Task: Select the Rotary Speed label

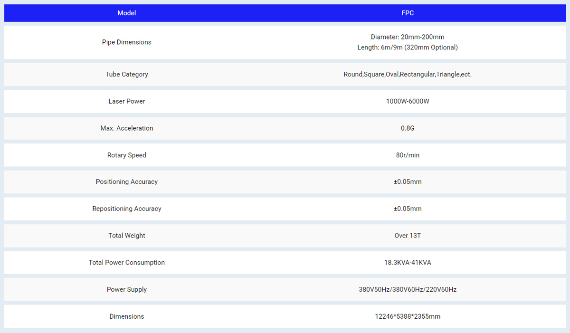Action: (126, 155)
